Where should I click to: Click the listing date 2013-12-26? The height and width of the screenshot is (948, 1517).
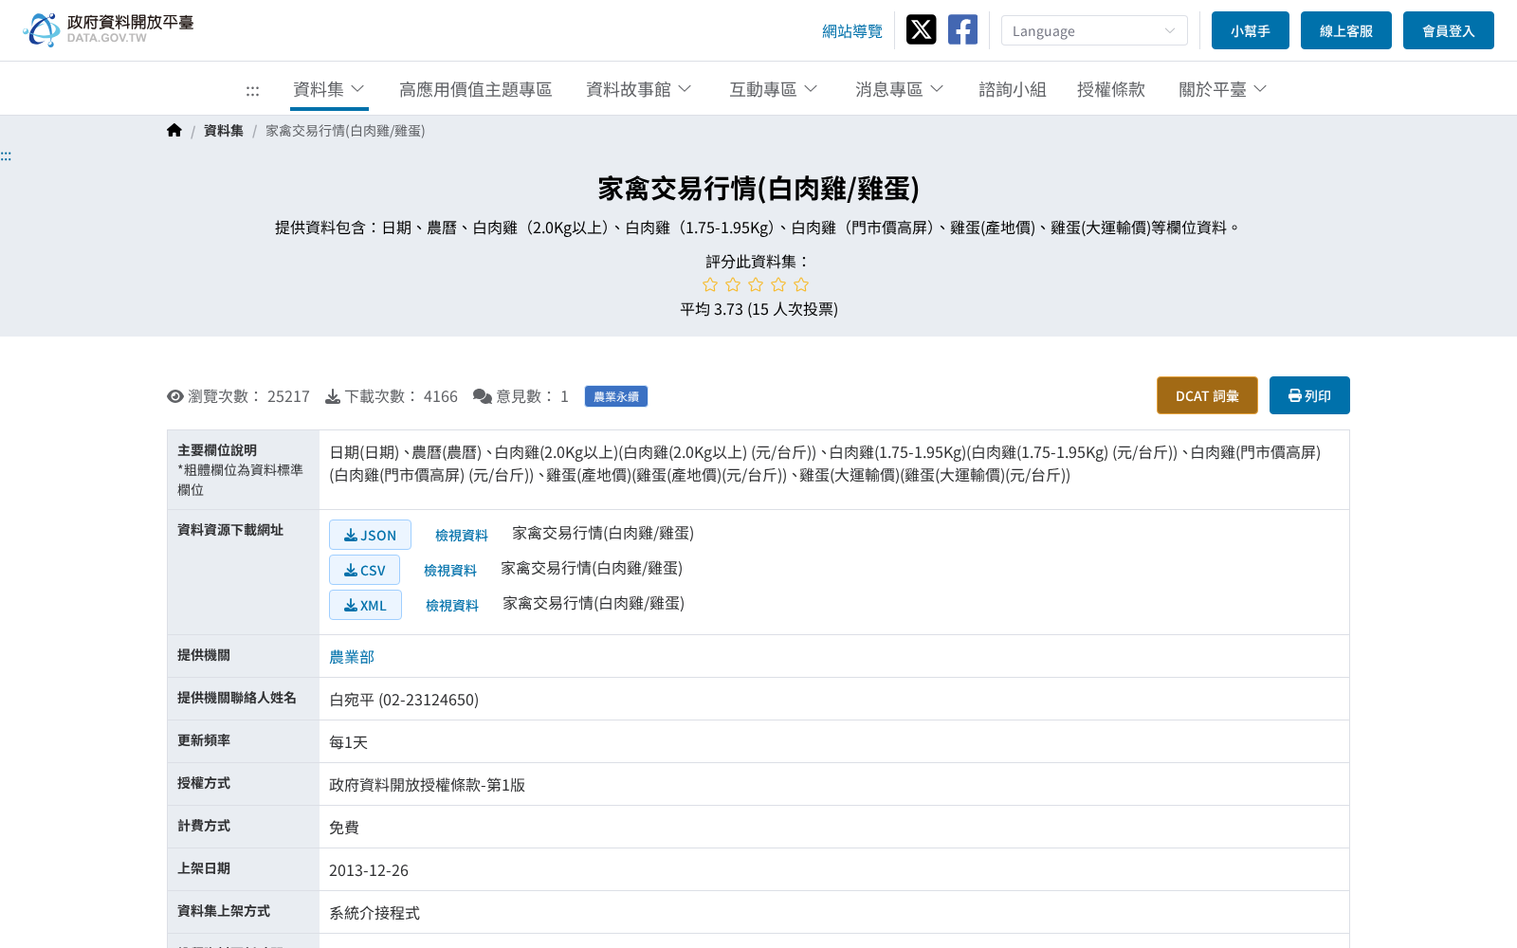[x=369, y=870]
